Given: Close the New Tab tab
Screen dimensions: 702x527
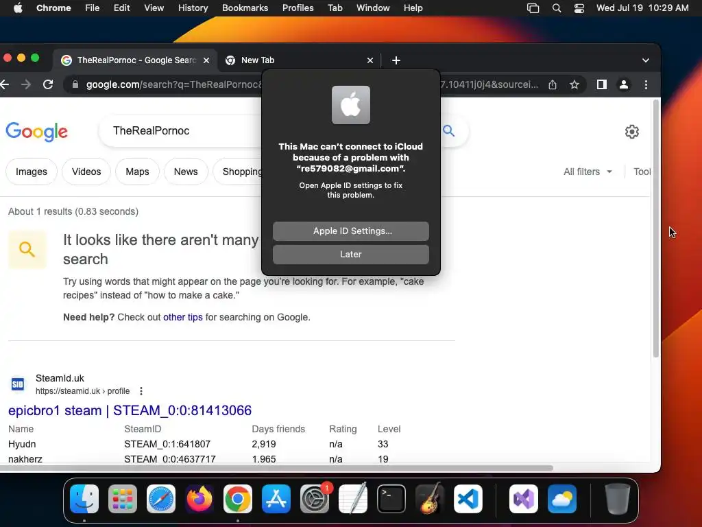Looking at the screenshot, I should 370,60.
